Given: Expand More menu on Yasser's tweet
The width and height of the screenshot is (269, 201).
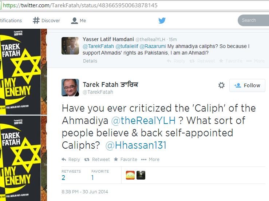Looking at the screenshot, I should pyautogui.click(x=255, y=61).
